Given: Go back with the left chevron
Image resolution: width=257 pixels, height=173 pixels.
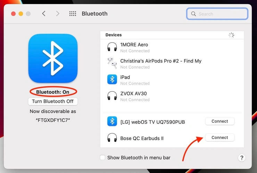Looking at the screenshot, I should [x=44, y=14].
